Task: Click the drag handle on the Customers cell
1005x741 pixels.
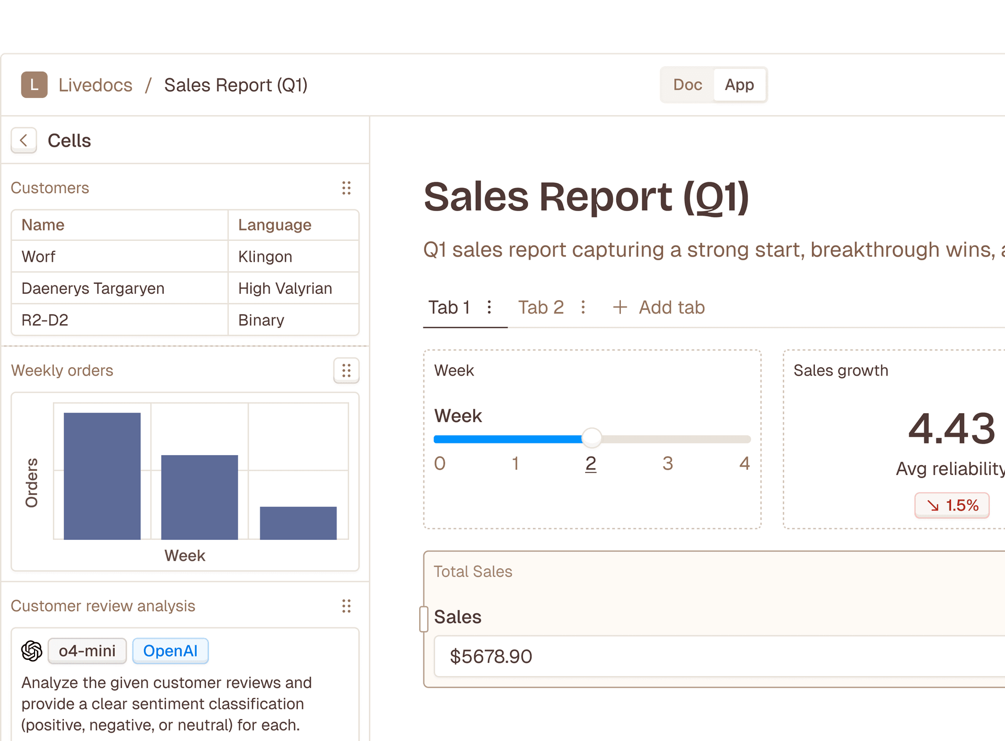Action: pos(346,188)
